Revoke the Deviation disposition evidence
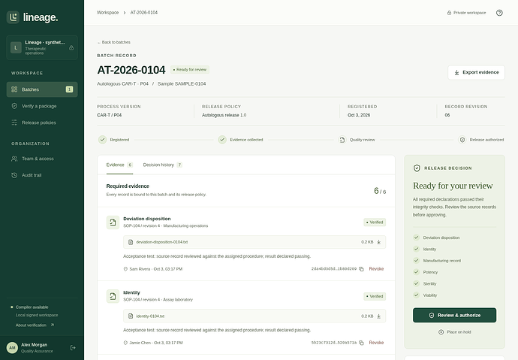Viewport: 518px width, 360px height. tap(376, 269)
